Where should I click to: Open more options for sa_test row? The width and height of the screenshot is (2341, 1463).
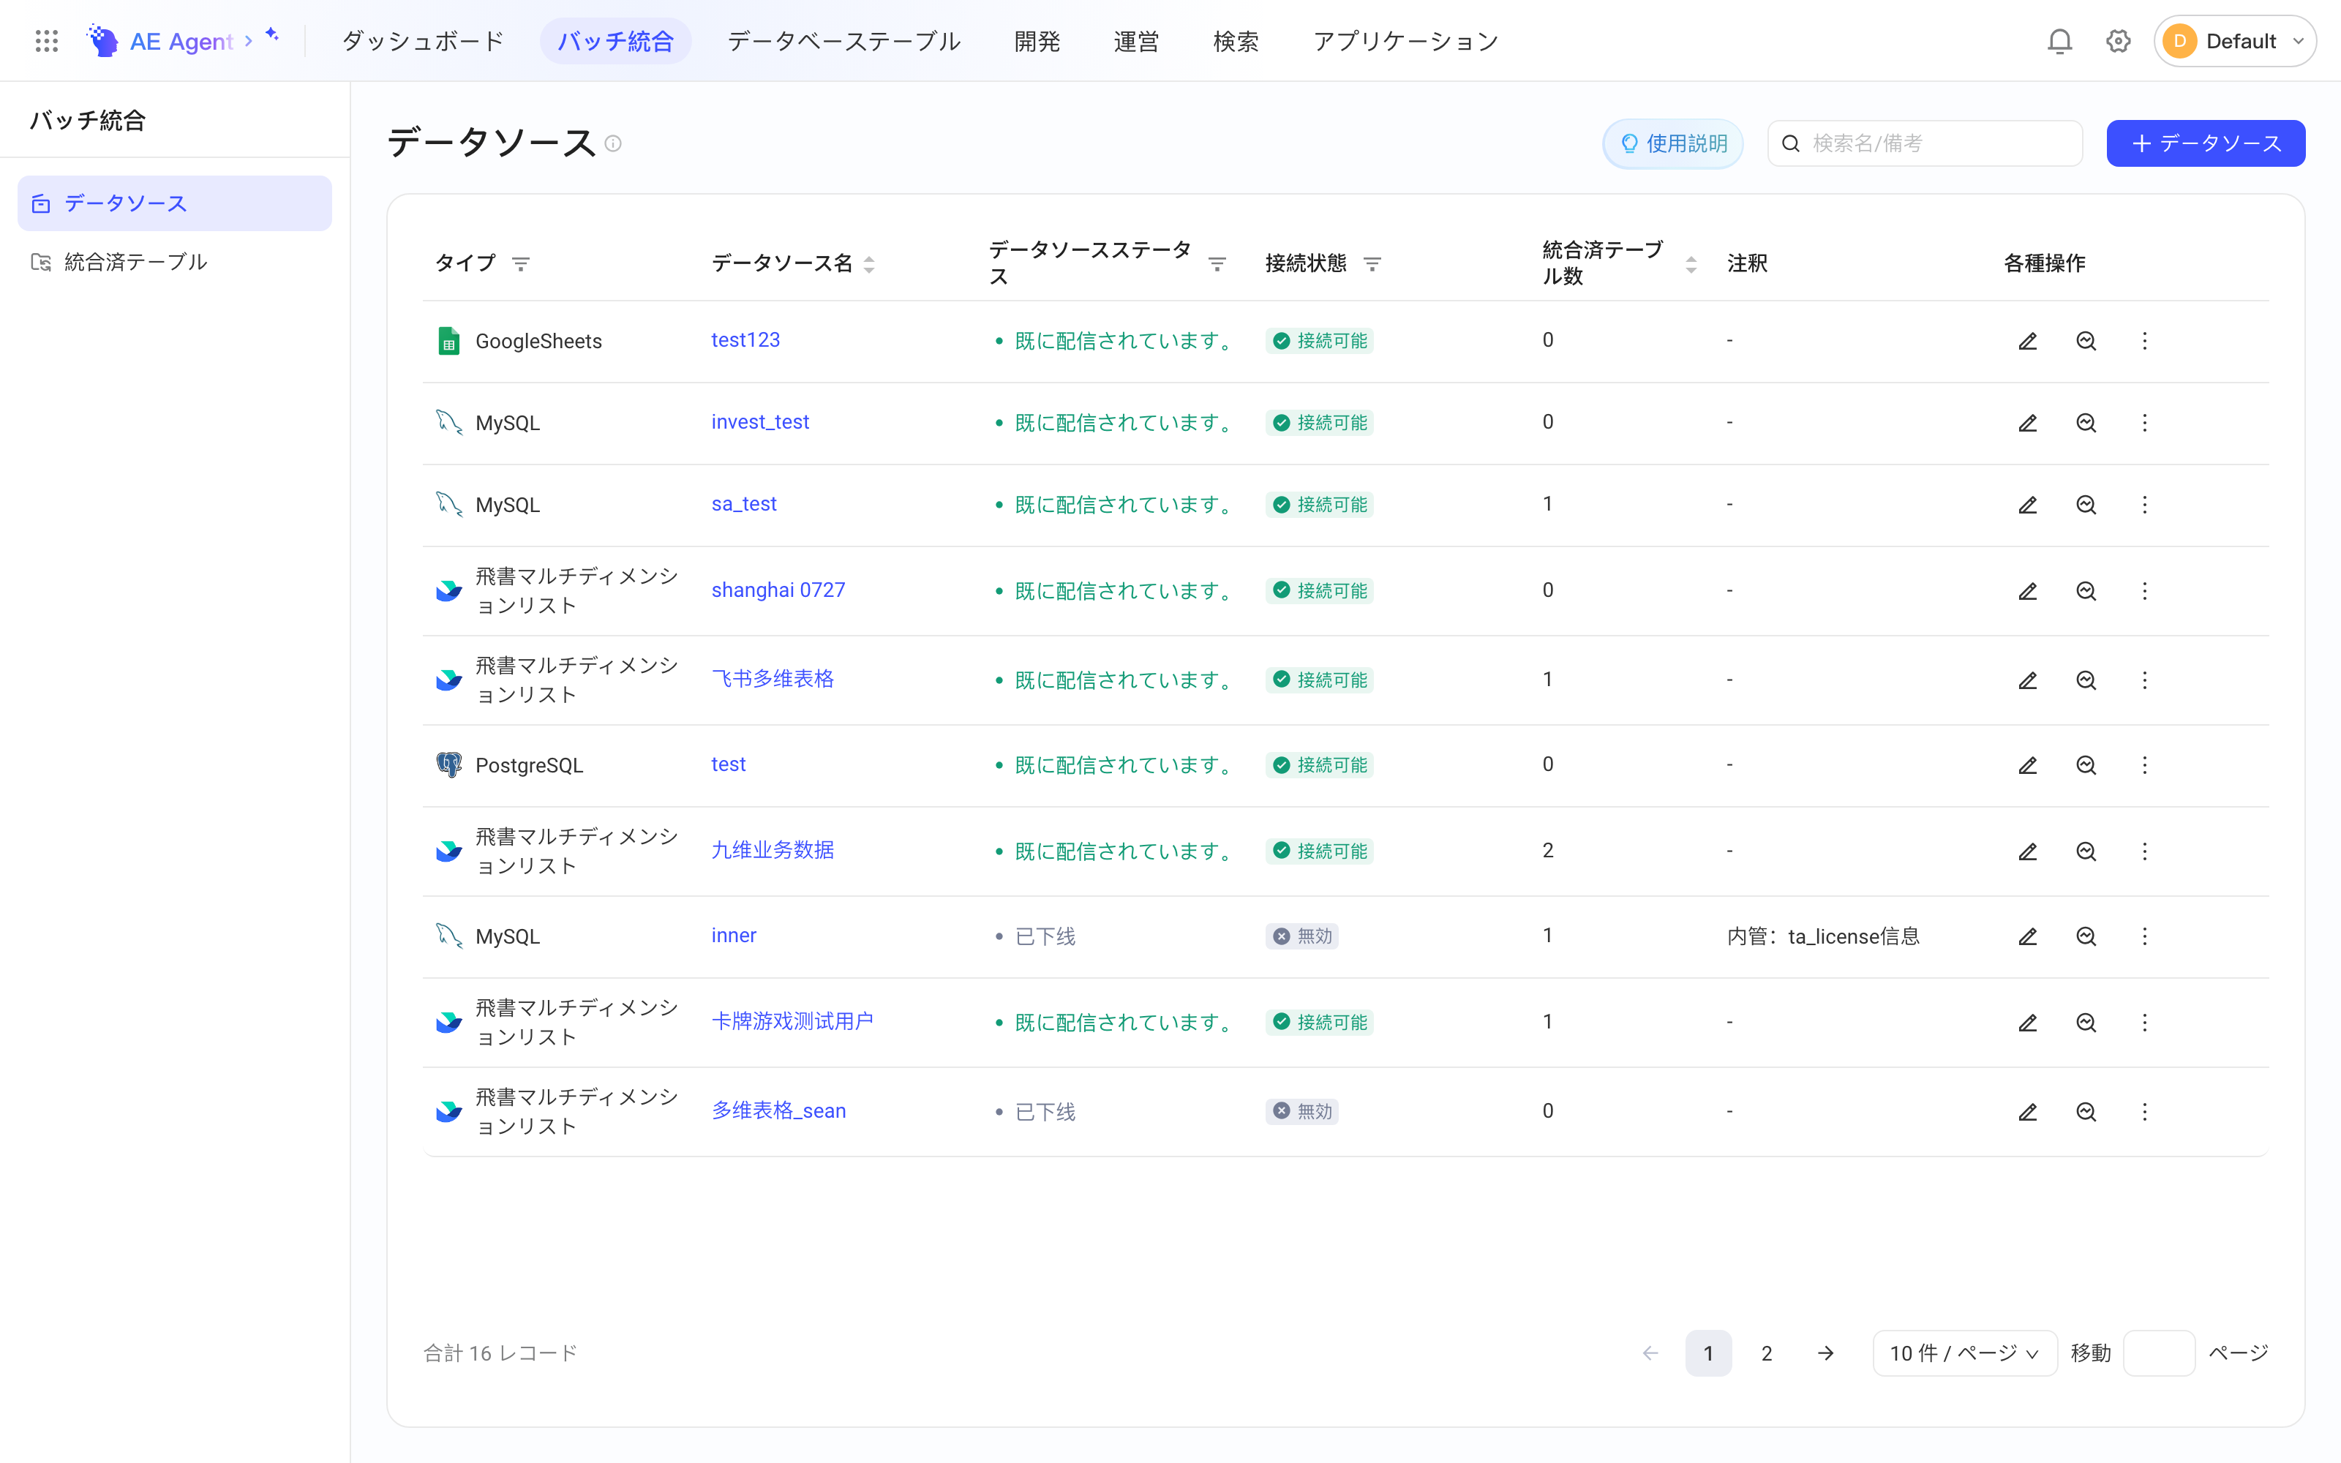pos(2145,505)
